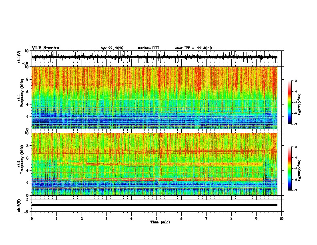
Task: Click the 7 minute tick on time axis
Action: (x=207, y=219)
